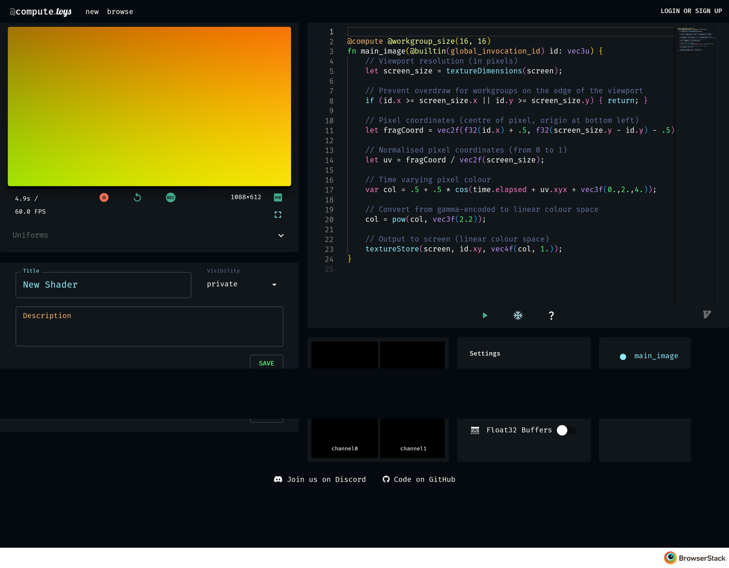This screenshot has width=729, height=568.
Task: Toggle Vim mode icon
Action: pos(707,314)
